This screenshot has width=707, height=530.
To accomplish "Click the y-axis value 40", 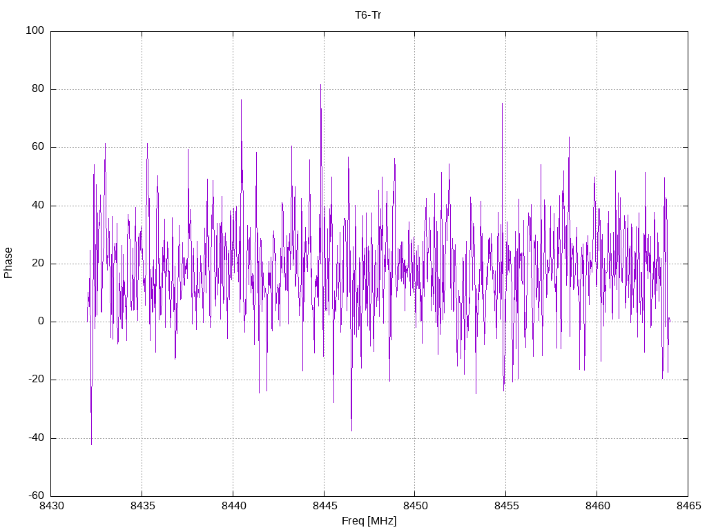I will click(38, 206).
